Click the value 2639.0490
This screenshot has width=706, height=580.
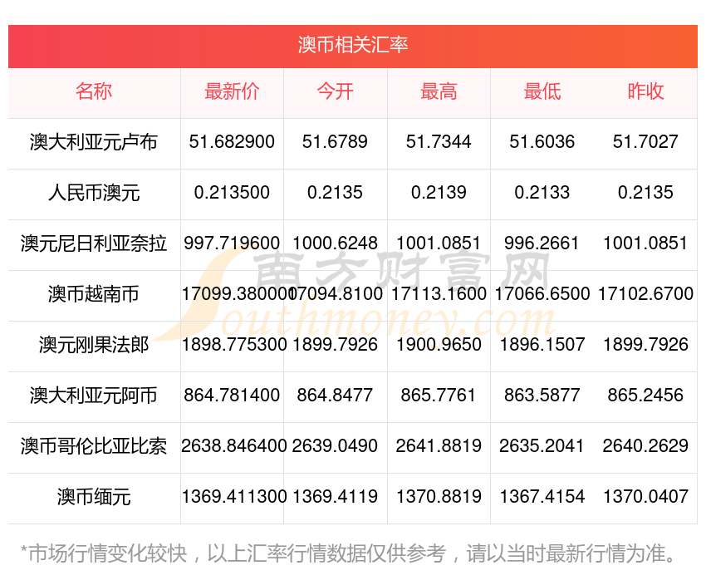(x=335, y=446)
